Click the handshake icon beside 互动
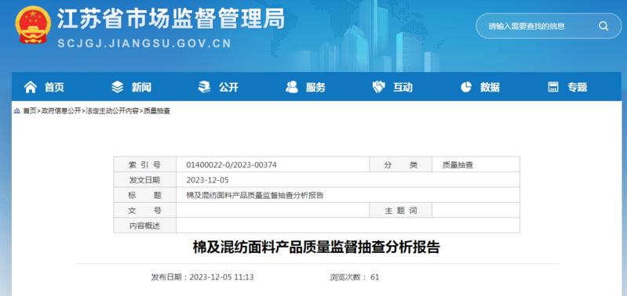This screenshot has width=627, height=296. click(x=378, y=87)
